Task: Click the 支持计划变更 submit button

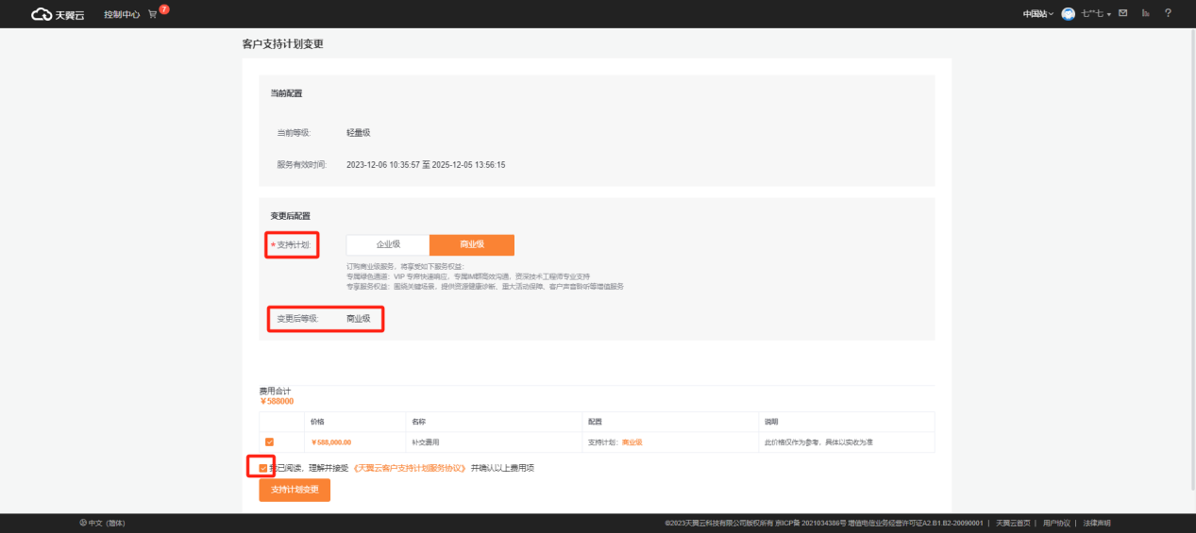Action: (295, 490)
